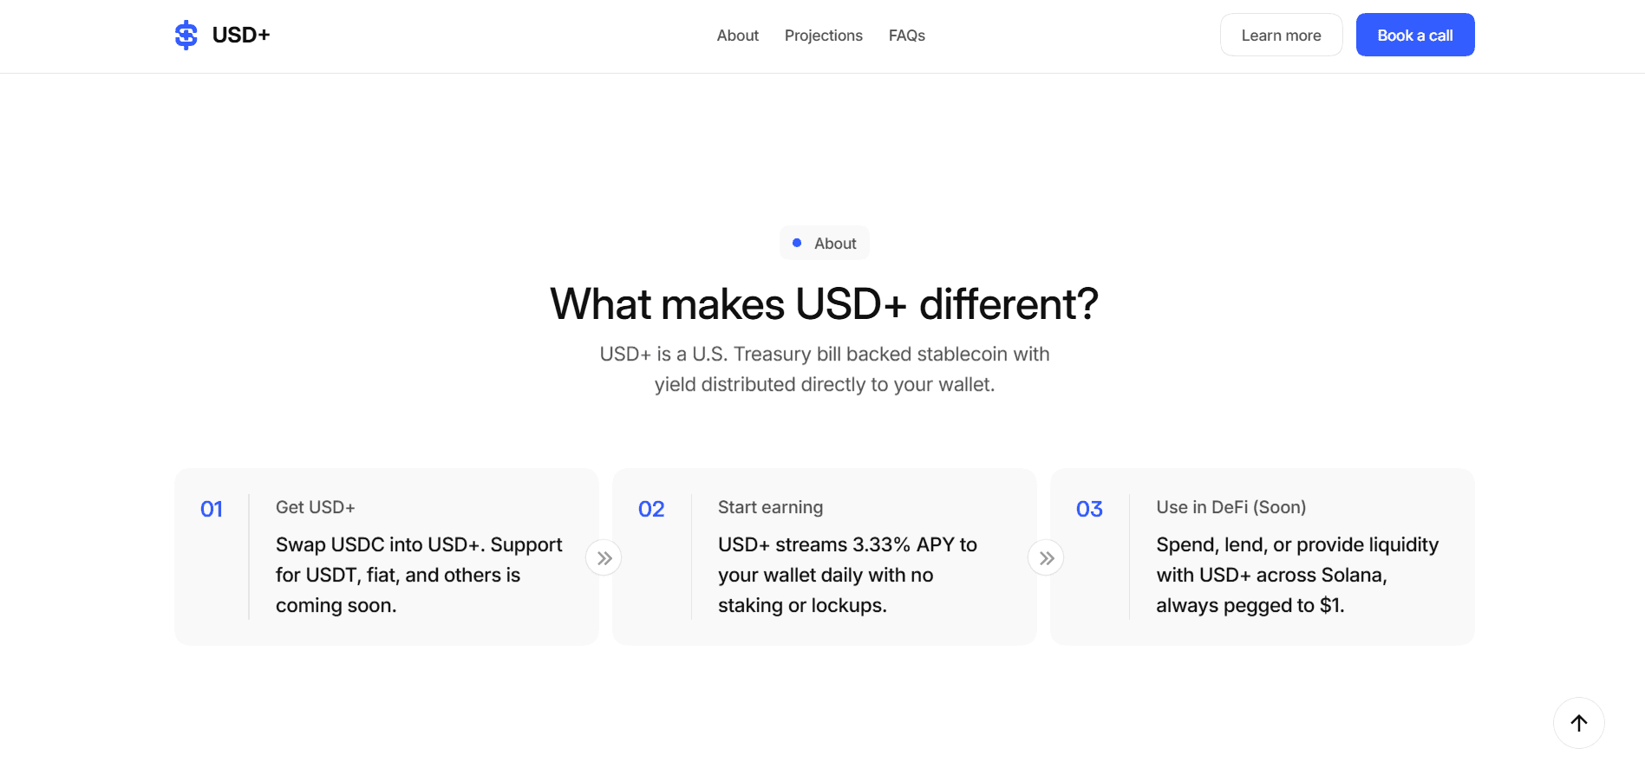Image resolution: width=1645 pixels, height=781 pixels.
Task: Click the step number 03
Action: click(1089, 509)
